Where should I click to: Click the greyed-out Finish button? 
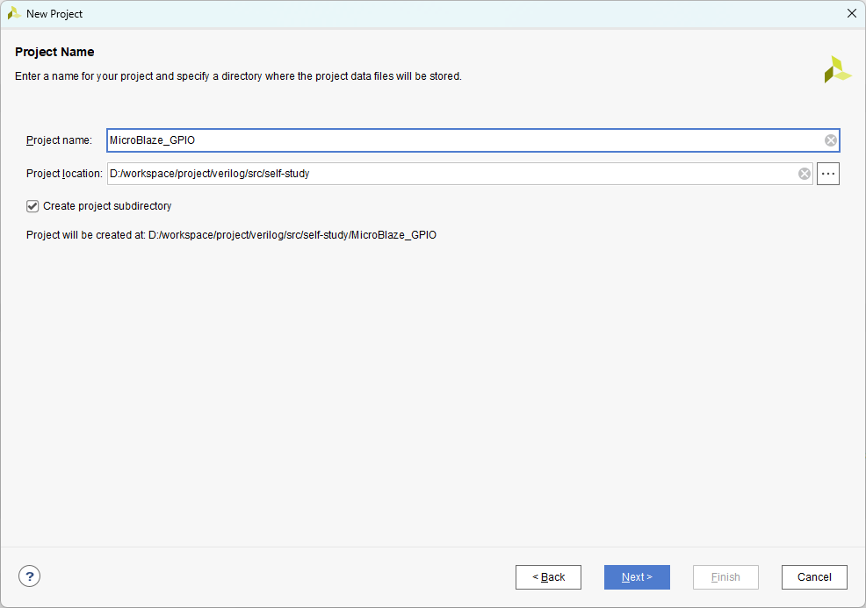point(725,577)
